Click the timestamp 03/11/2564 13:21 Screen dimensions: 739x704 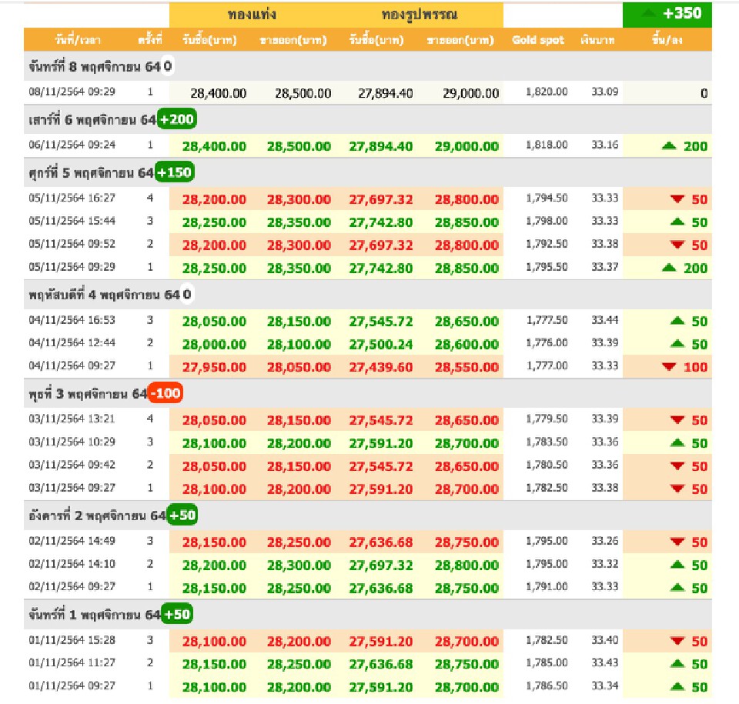coord(72,419)
